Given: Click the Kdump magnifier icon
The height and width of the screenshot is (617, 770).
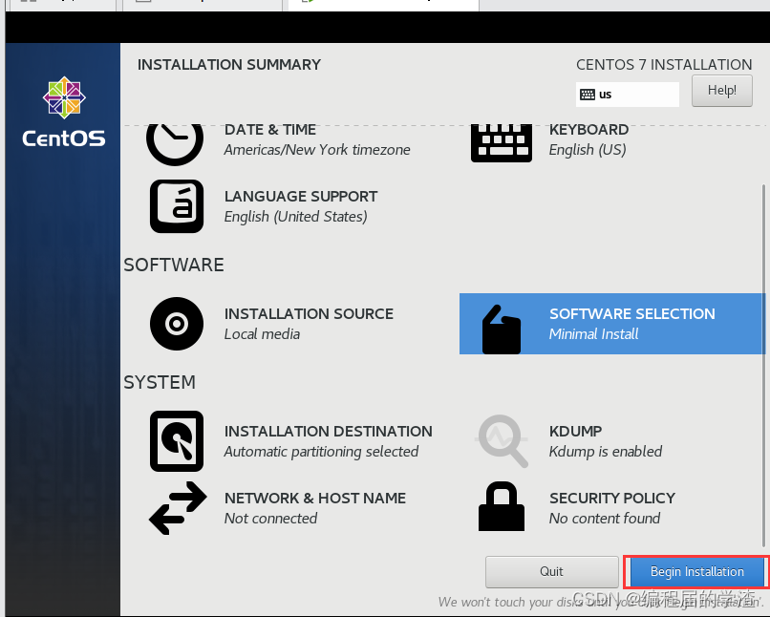Looking at the screenshot, I should pos(502,441).
